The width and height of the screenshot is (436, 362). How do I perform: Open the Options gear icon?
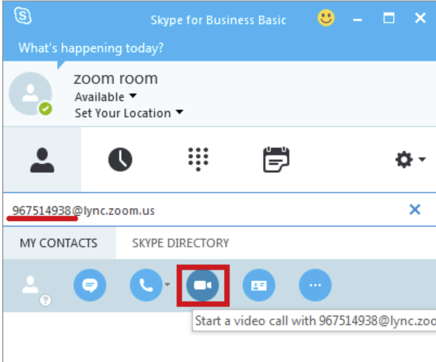tap(404, 159)
